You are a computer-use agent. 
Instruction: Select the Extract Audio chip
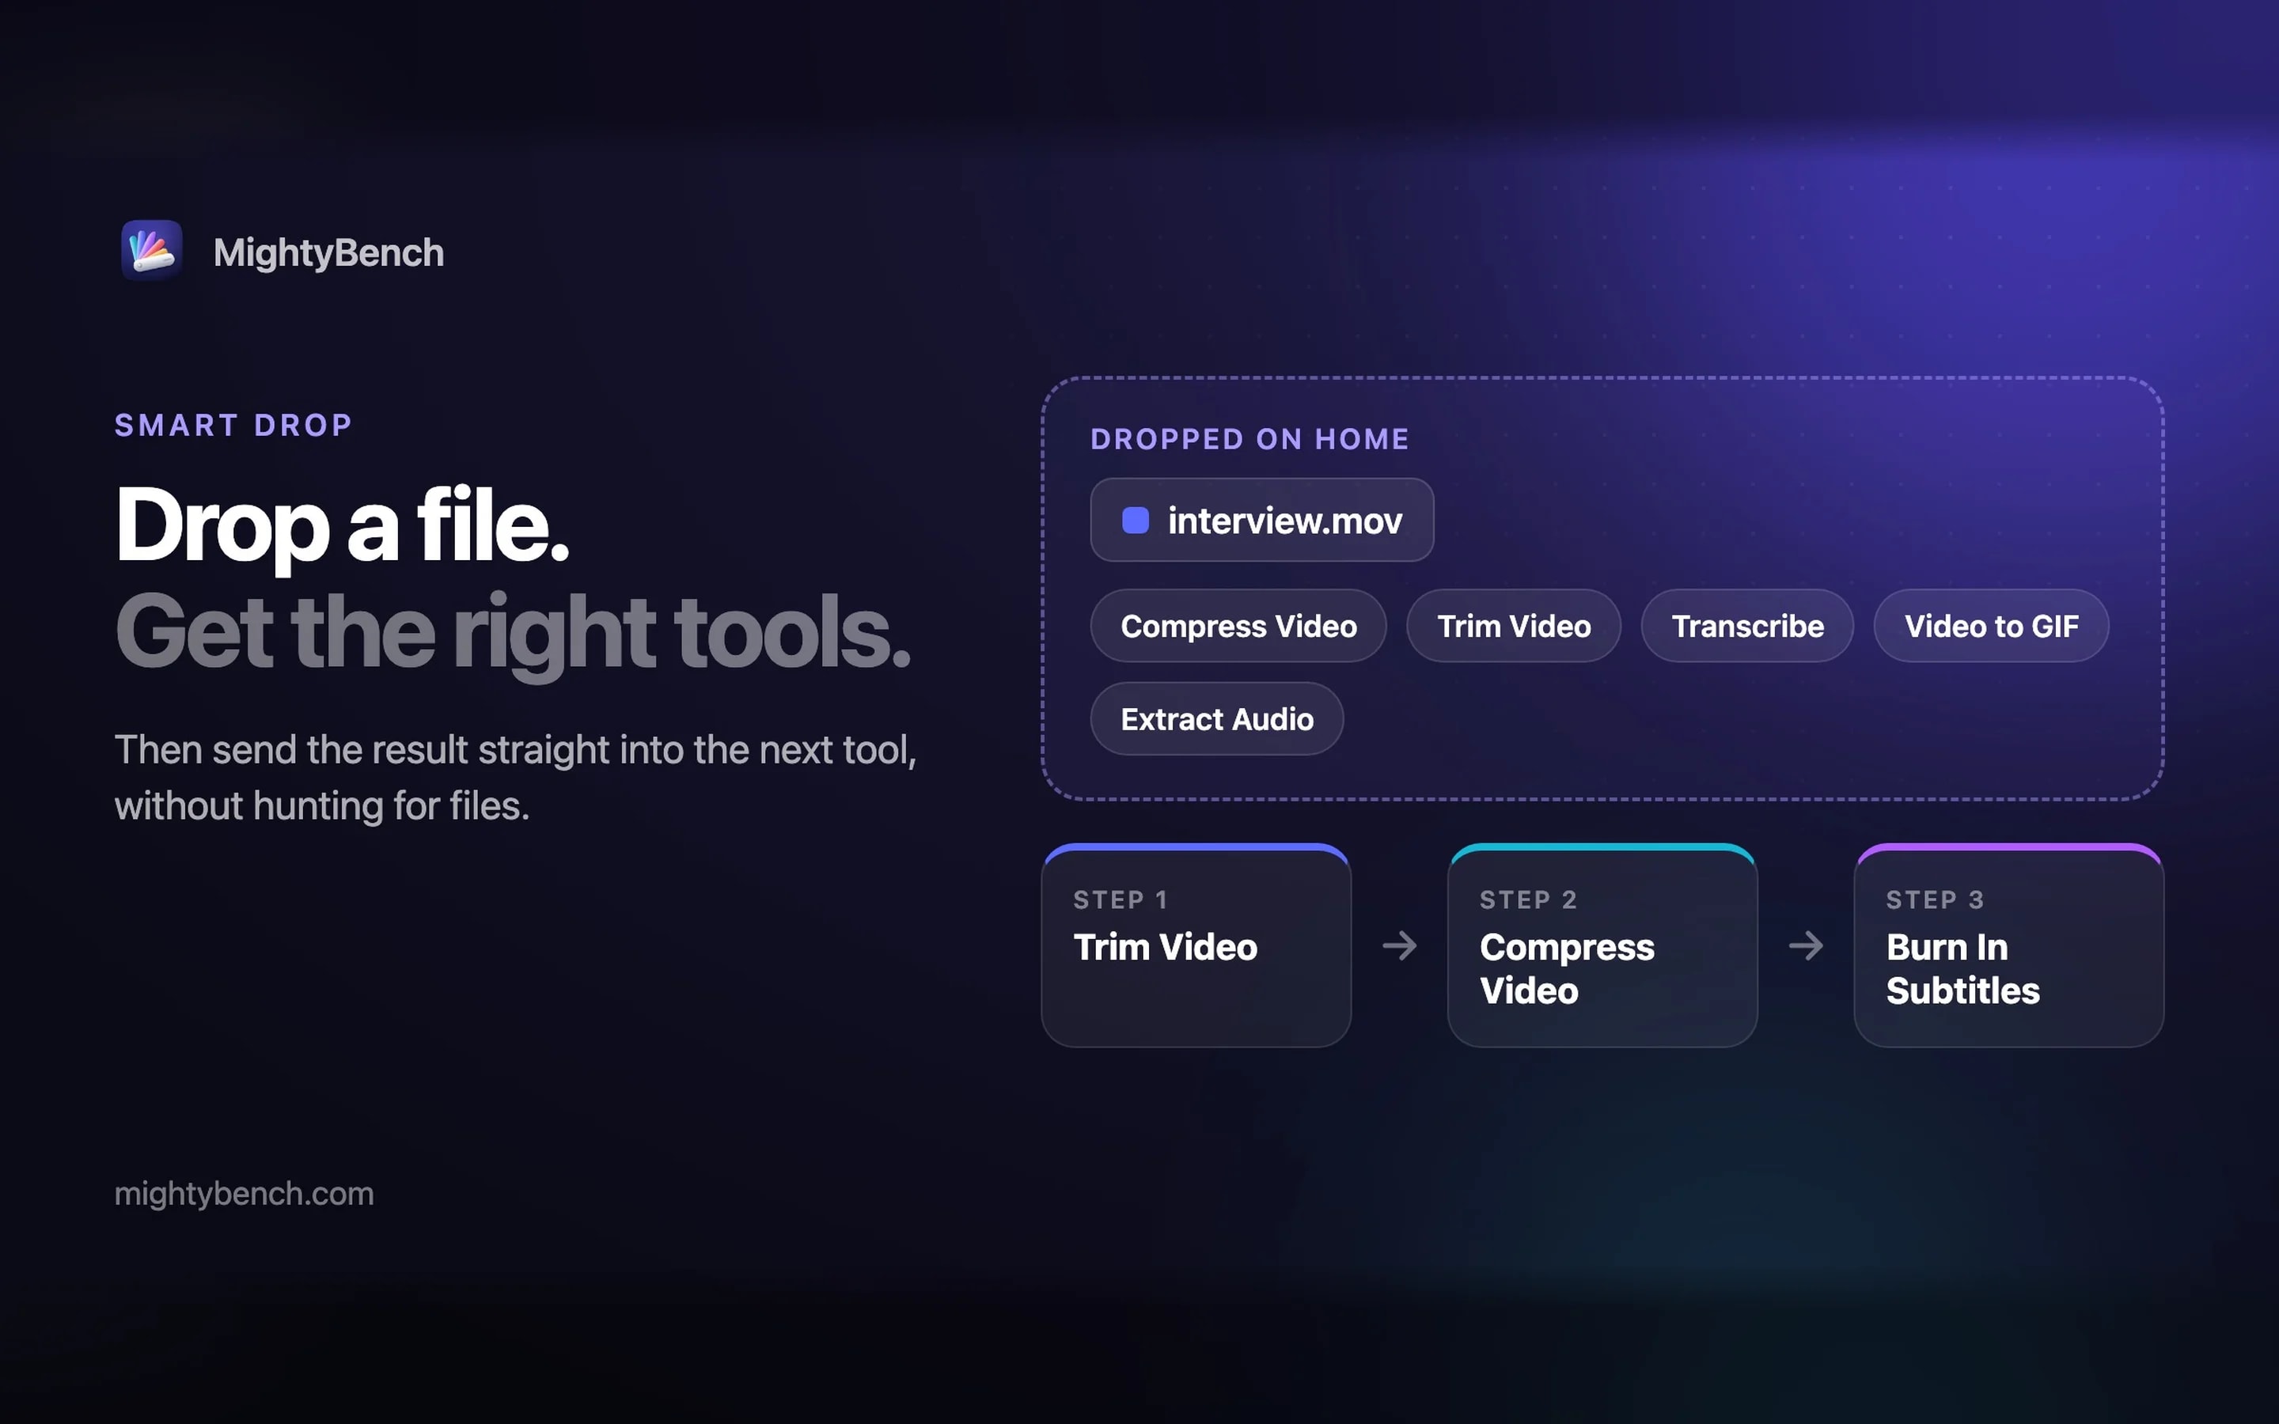tap(1217, 718)
